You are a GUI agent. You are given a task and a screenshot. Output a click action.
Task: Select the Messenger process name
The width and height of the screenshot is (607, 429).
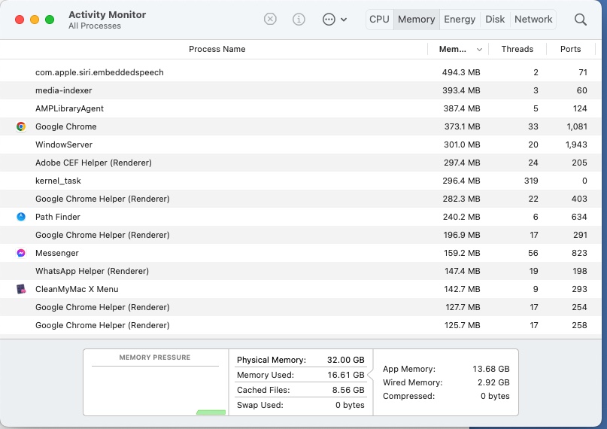57,253
